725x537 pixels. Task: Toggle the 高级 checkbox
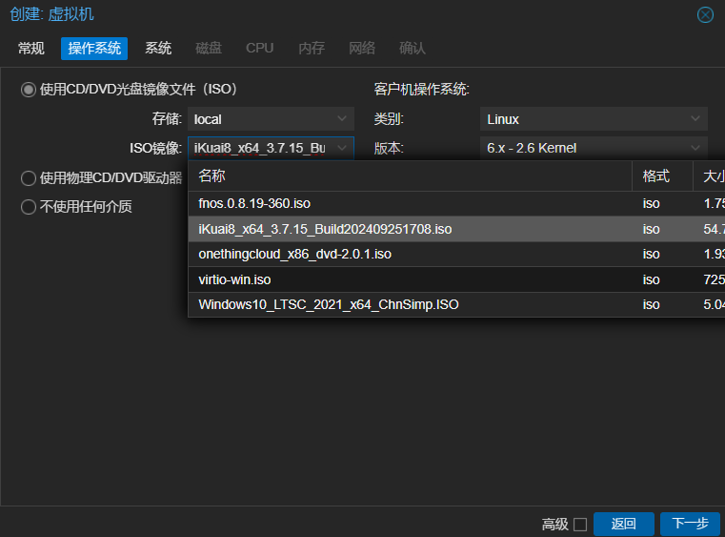tap(579, 525)
